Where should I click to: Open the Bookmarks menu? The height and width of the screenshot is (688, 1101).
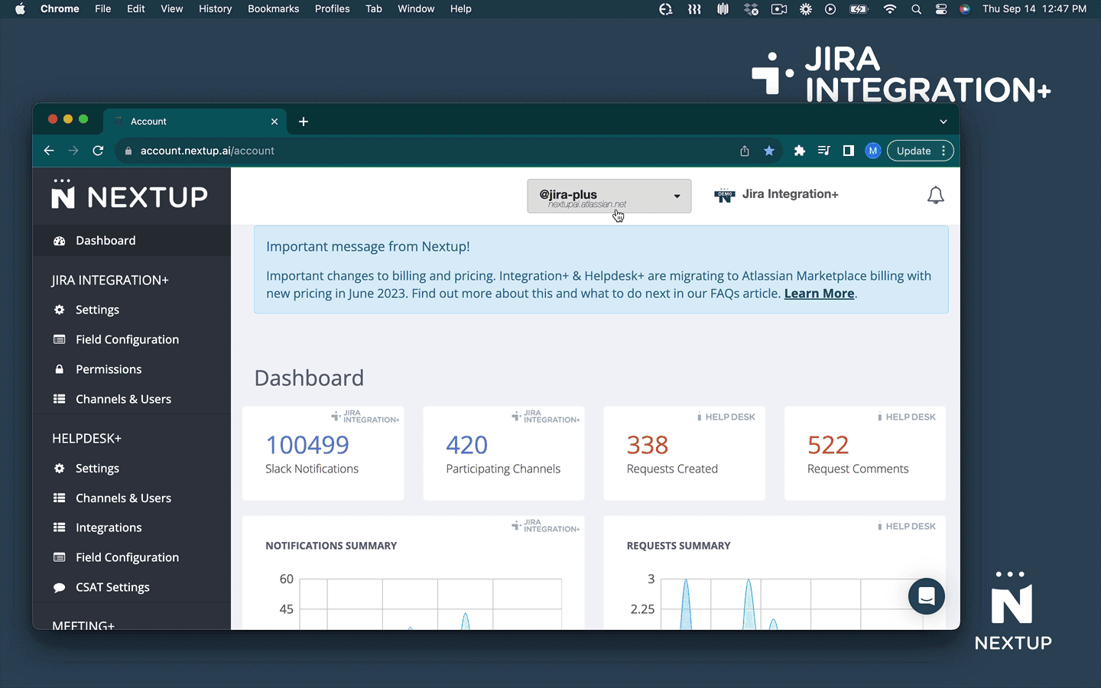[274, 9]
